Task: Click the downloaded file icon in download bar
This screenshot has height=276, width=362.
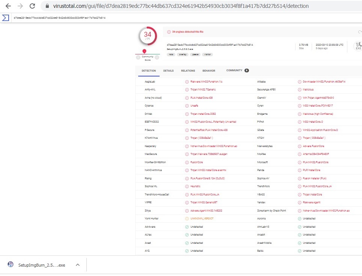Action: click(11, 264)
